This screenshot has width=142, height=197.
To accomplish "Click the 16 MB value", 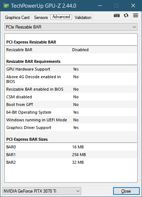I will pos(78,147).
